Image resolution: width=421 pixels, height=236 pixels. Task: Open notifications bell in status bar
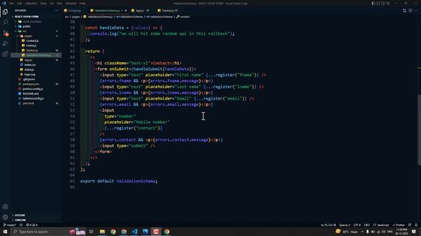coord(416,225)
